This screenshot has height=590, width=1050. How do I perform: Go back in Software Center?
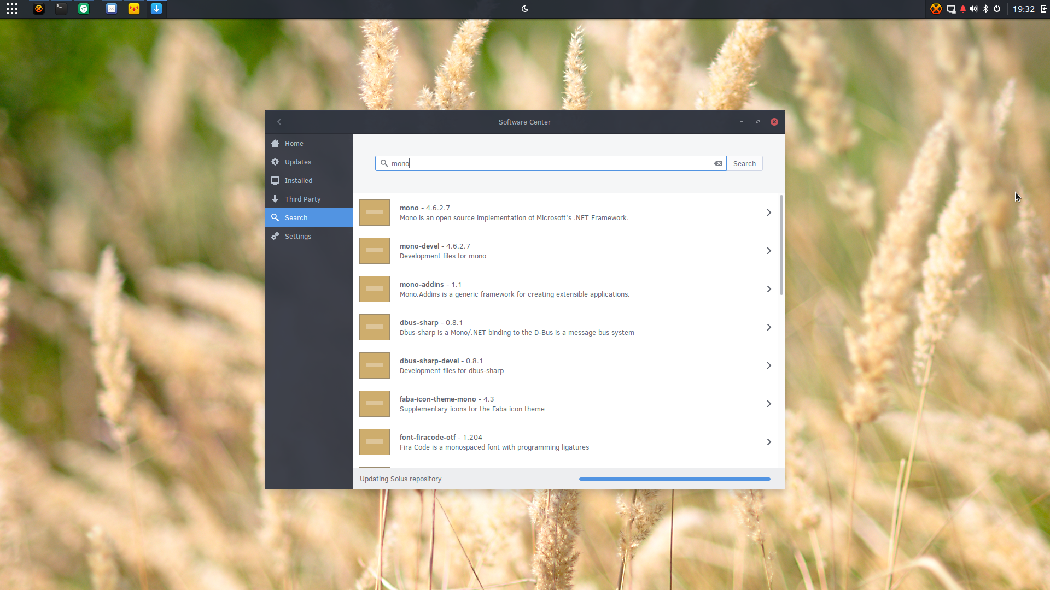point(279,122)
